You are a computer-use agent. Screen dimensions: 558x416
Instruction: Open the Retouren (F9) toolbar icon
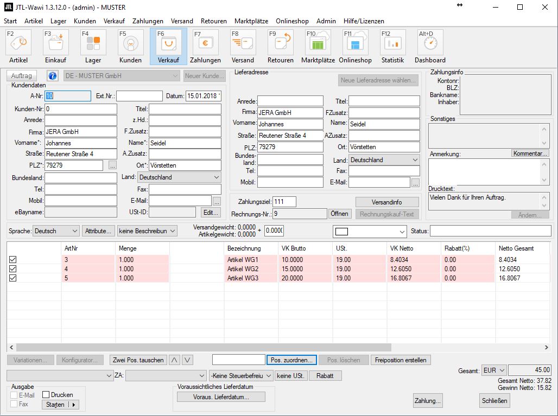click(x=281, y=47)
